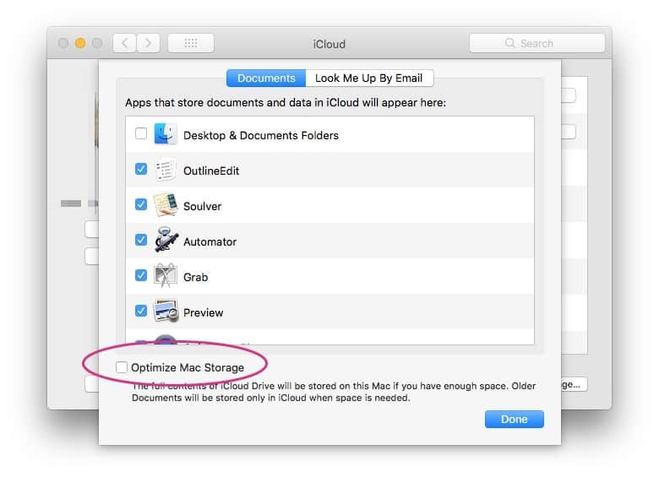Select the Documents tab
Screen dimensions: 659x477
coord(266,79)
